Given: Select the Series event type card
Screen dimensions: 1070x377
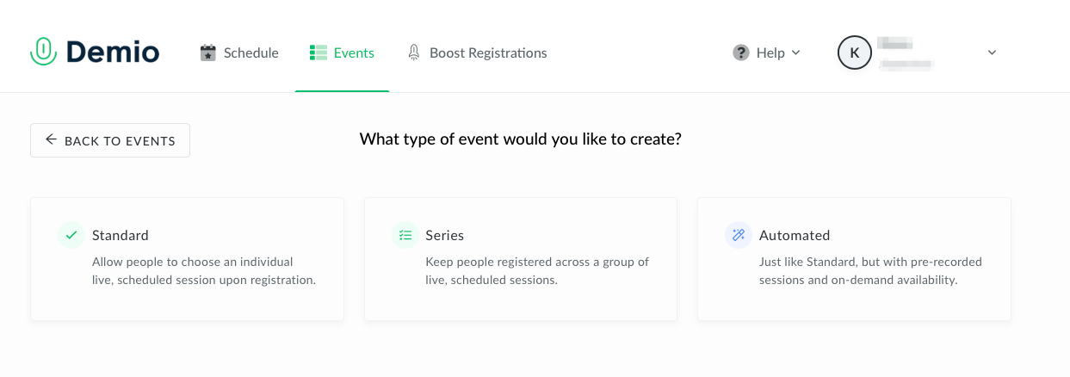Looking at the screenshot, I should click(x=521, y=259).
